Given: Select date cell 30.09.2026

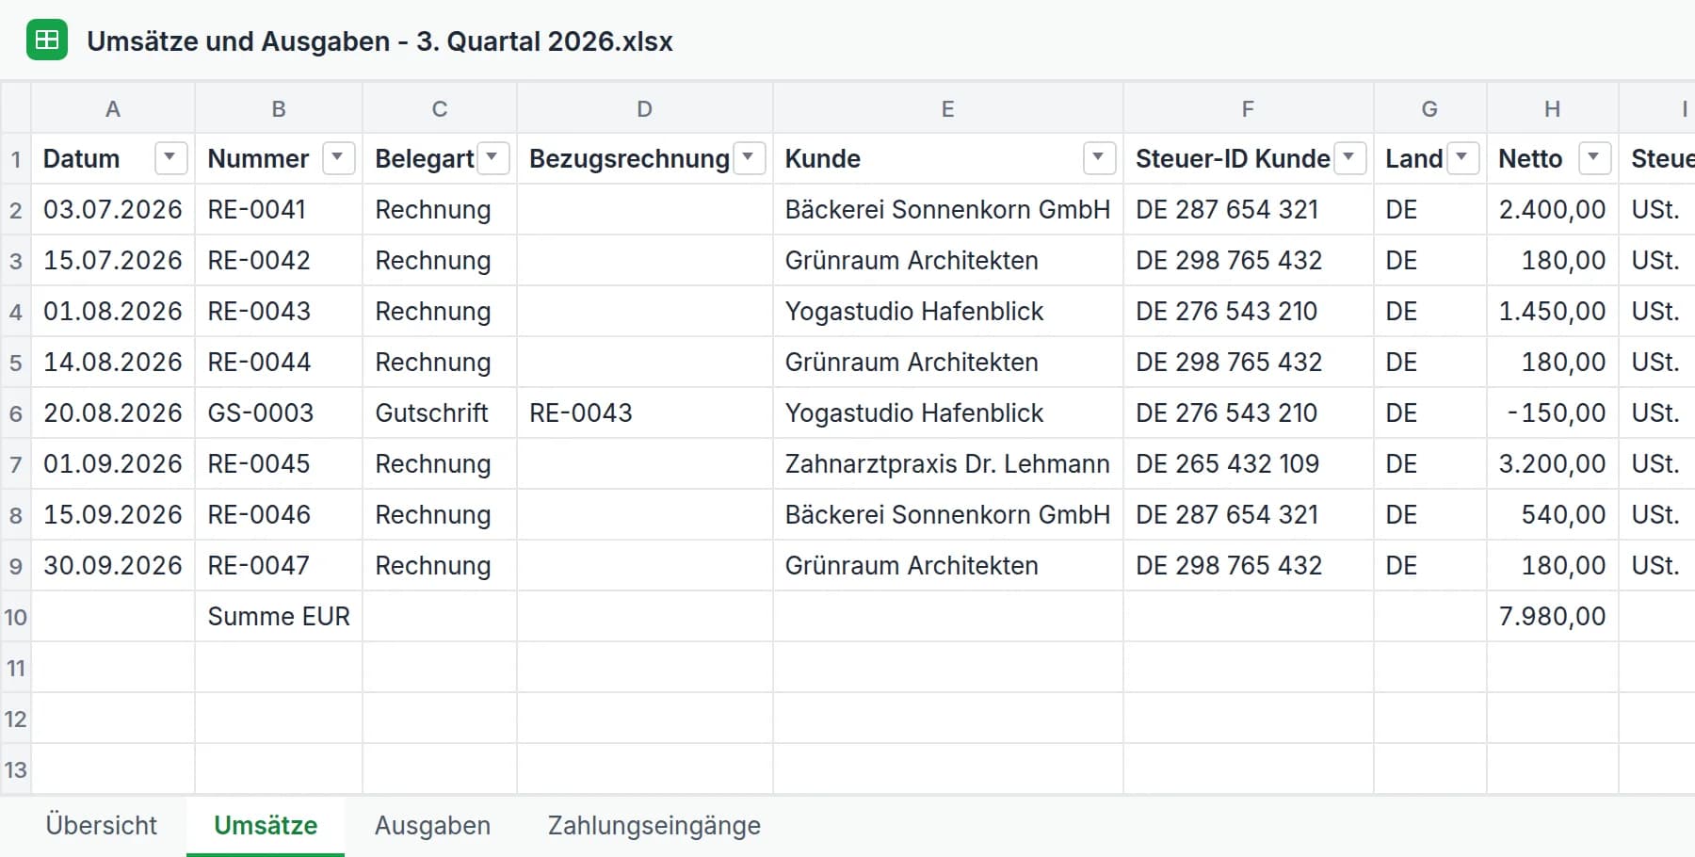Looking at the screenshot, I should pos(113,566).
